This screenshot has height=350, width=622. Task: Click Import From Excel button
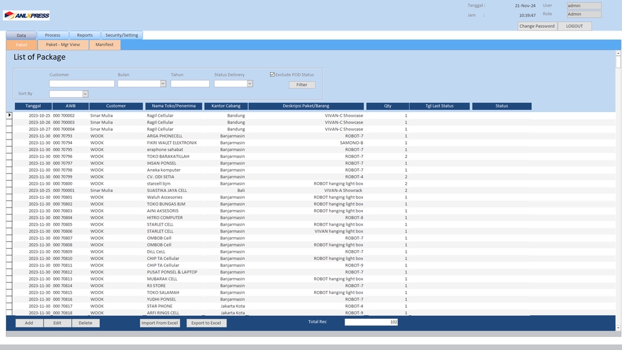(160, 323)
